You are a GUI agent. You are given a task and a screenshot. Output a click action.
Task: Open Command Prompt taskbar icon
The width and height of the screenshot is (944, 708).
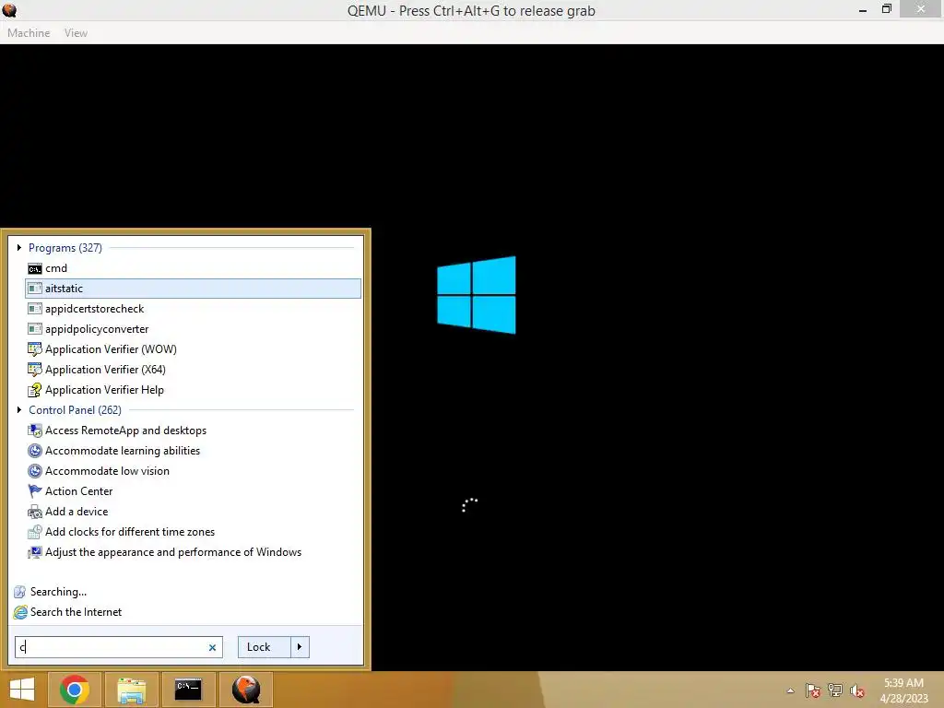coord(188,690)
